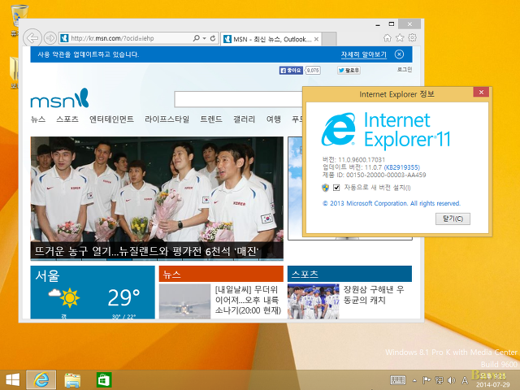Click the blue 스포츠 section header
The width and height of the screenshot is (520, 390).
(x=349, y=274)
